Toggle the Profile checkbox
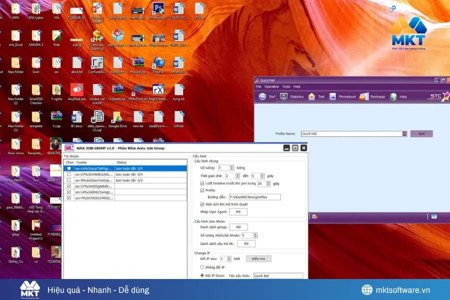This screenshot has height=300, width=450. point(202,190)
